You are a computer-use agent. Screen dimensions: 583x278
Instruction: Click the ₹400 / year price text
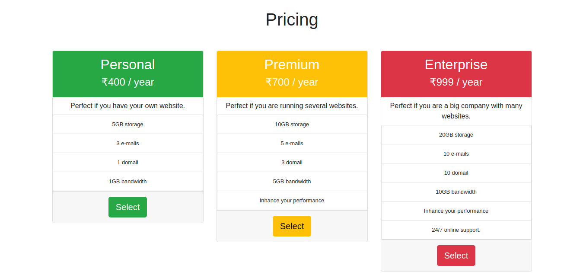127,82
